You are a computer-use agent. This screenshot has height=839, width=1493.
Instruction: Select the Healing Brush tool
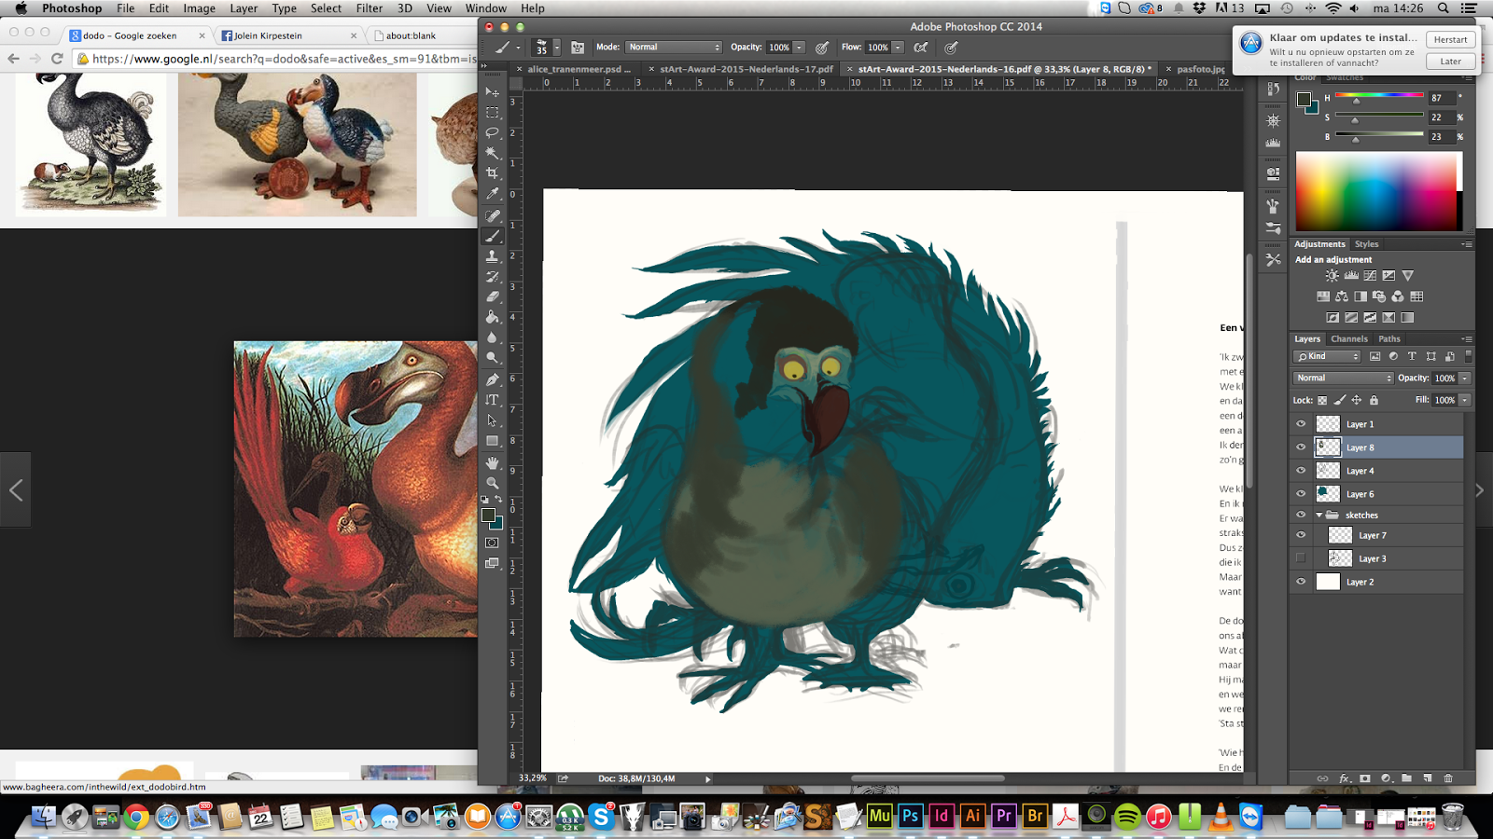(x=492, y=215)
